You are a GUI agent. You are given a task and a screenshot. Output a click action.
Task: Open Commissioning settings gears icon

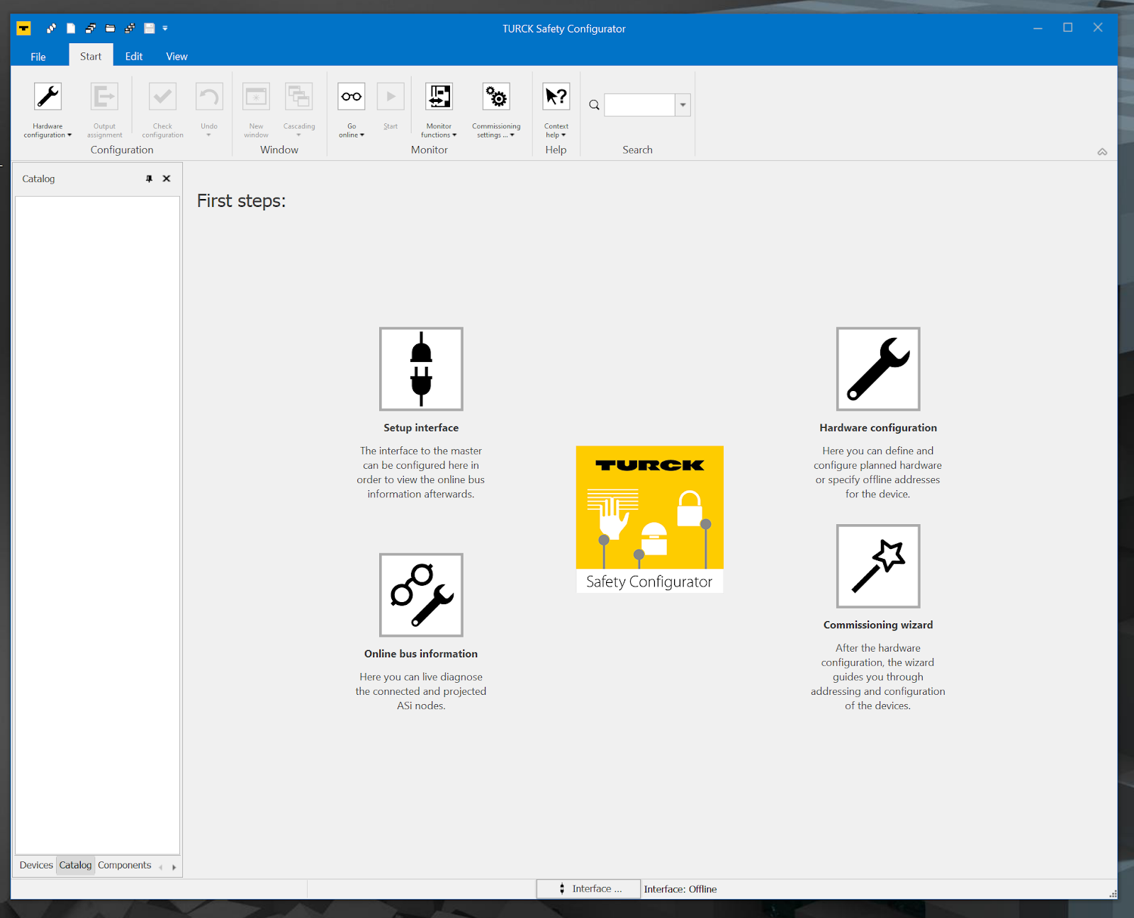[x=496, y=97]
